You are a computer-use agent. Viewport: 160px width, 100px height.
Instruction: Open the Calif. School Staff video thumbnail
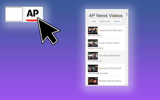(93, 56)
